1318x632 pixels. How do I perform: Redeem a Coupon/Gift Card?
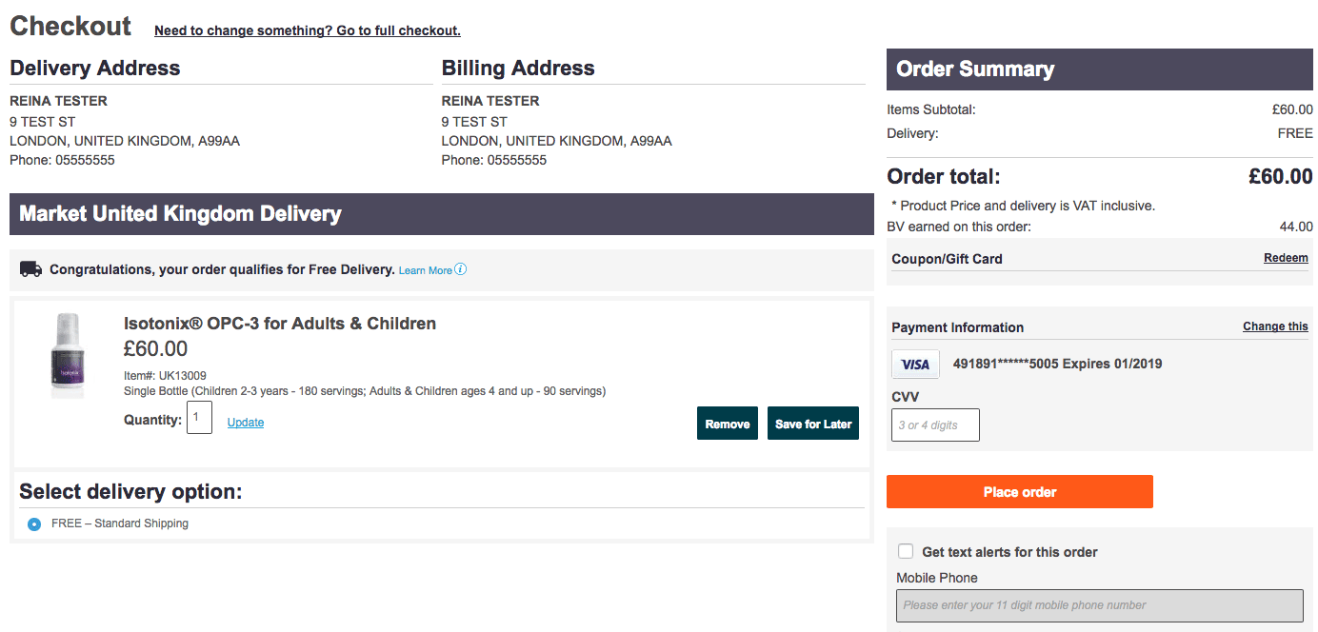pyautogui.click(x=1285, y=258)
